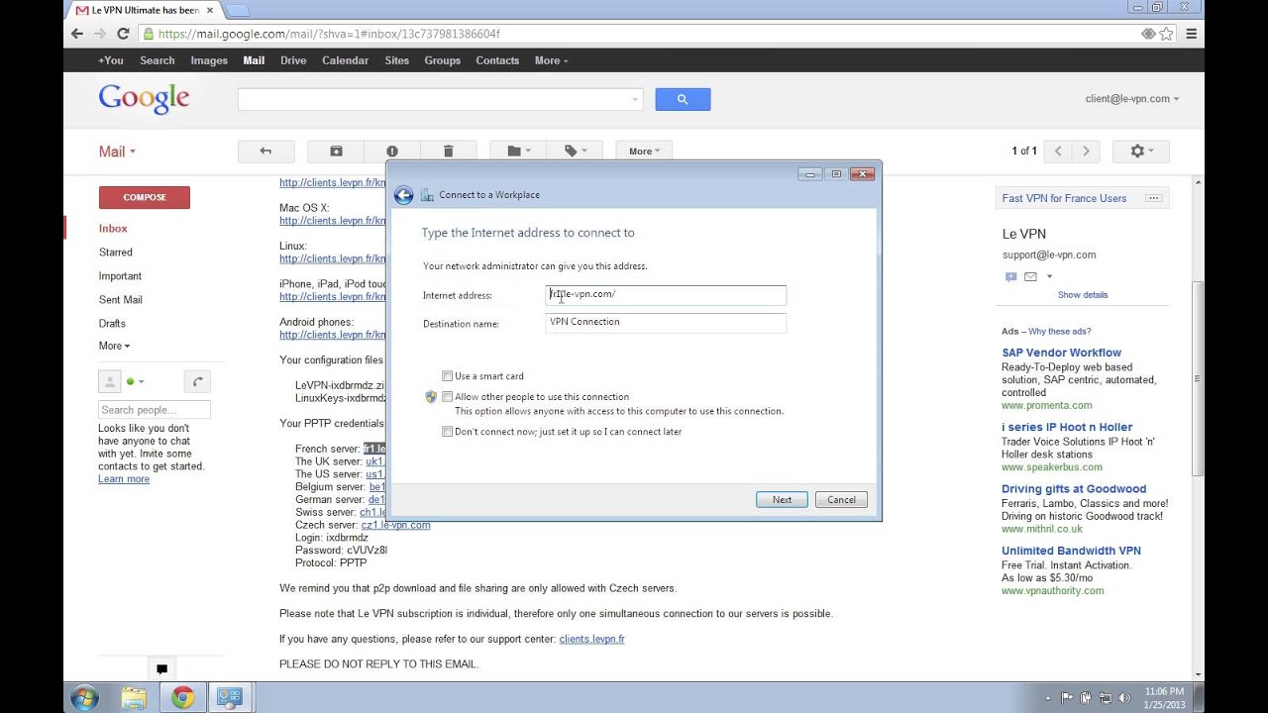Show hidden tray icons arrow
Viewport: 1268px width, 713px height.
pyautogui.click(x=1048, y=698)
